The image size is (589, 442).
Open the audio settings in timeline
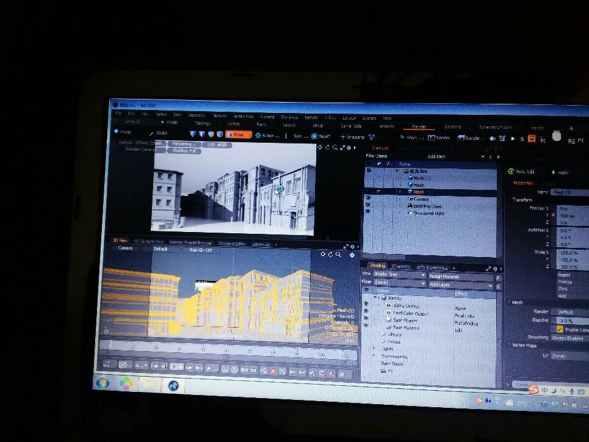pyautogui.click(x=107, y=364)
